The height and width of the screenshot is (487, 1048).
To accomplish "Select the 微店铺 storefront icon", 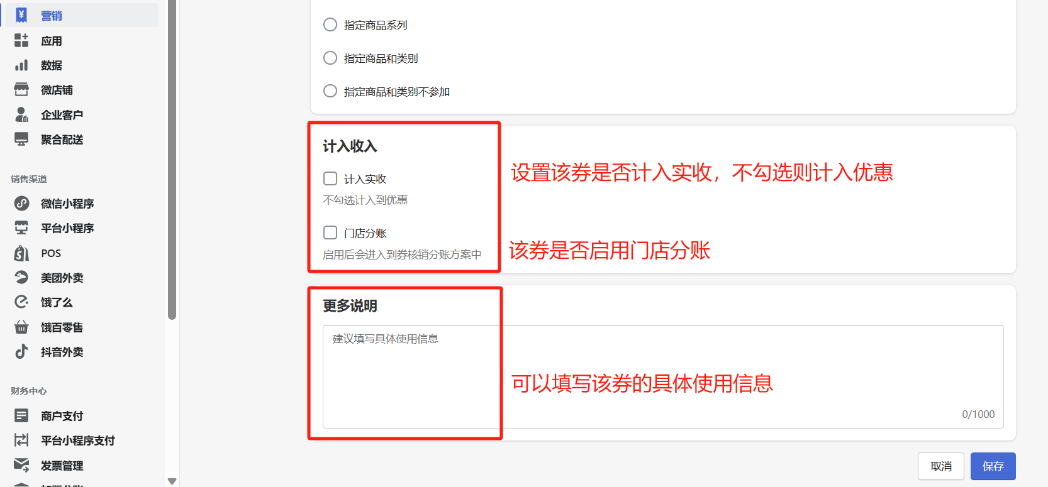I will [x=21, y=90].
